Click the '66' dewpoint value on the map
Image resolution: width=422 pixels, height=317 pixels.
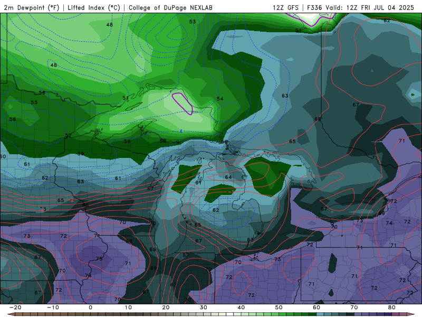pos(152,249)
